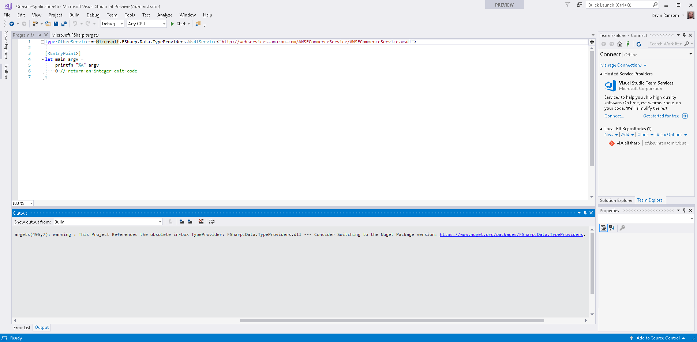Screen dimensions: 697x342
Task: Click the Start debugging button
Action: pos(178,24)
